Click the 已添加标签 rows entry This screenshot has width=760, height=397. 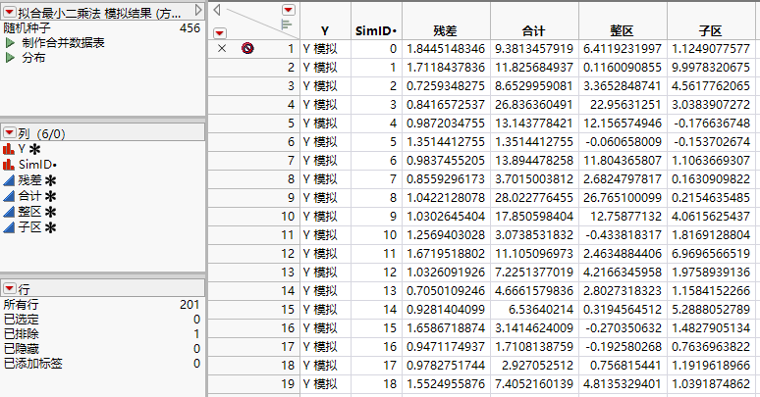[x=102, y=363]
